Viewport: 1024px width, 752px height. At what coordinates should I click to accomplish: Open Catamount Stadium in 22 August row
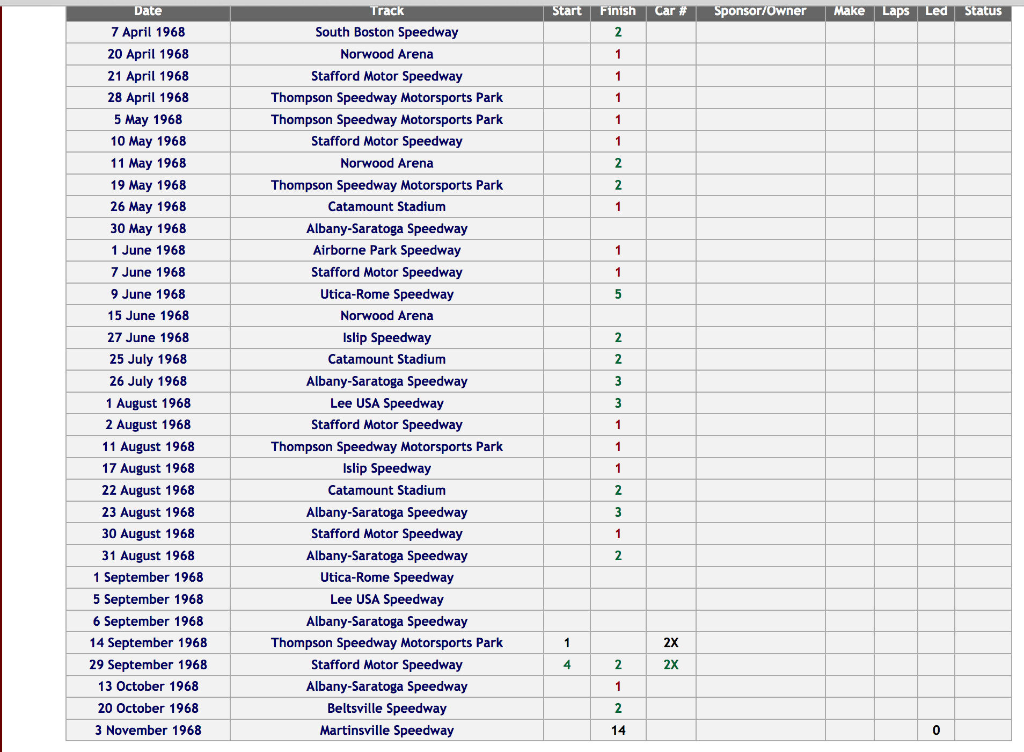pyautogui.click(x=386, y=490)
